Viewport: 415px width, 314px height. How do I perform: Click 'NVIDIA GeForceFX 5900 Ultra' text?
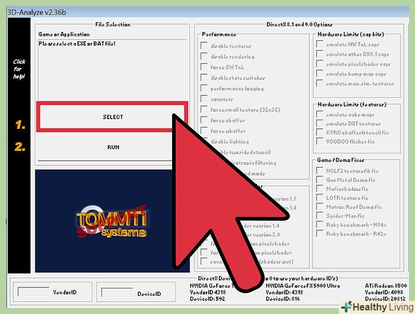[303, 286]
